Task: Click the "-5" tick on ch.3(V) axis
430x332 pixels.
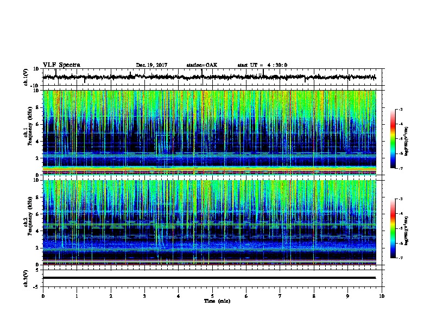Action: [36, 287]
